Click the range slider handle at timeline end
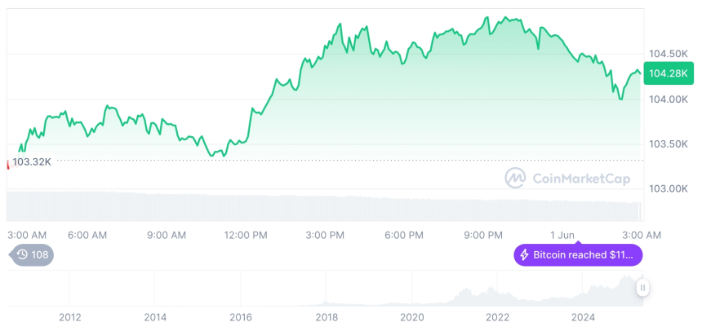This screenshot has width=702, height=327. click(643, 287)
